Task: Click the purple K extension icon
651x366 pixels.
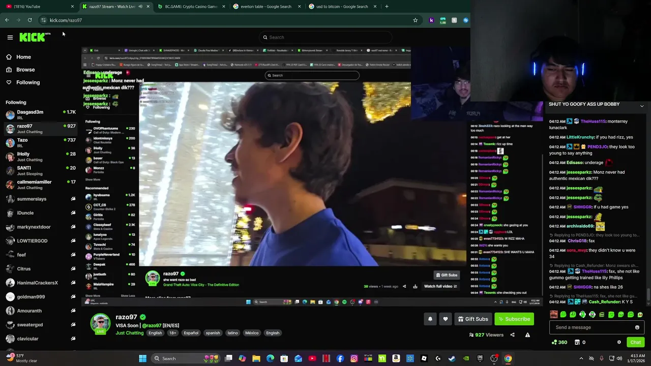Action: point(431,20)
